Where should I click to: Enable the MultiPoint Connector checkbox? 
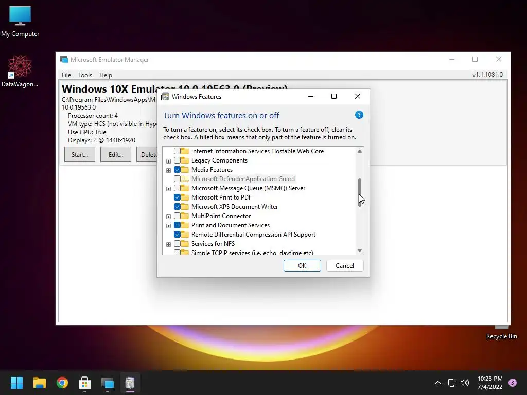point(177,216)
